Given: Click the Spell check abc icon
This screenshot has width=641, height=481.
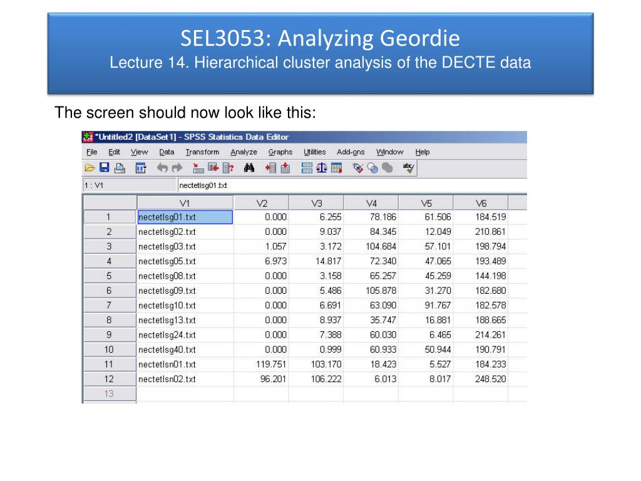Looking at the screenshot, I should pyautogui.click(x=408, y=168).
